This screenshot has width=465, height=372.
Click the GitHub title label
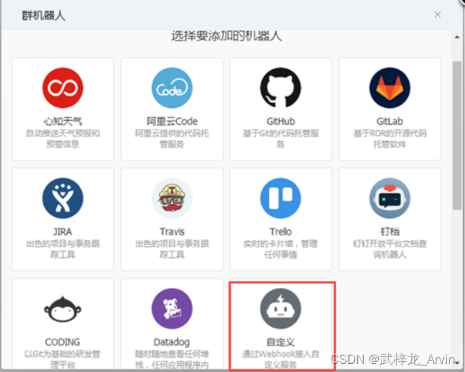280,122
